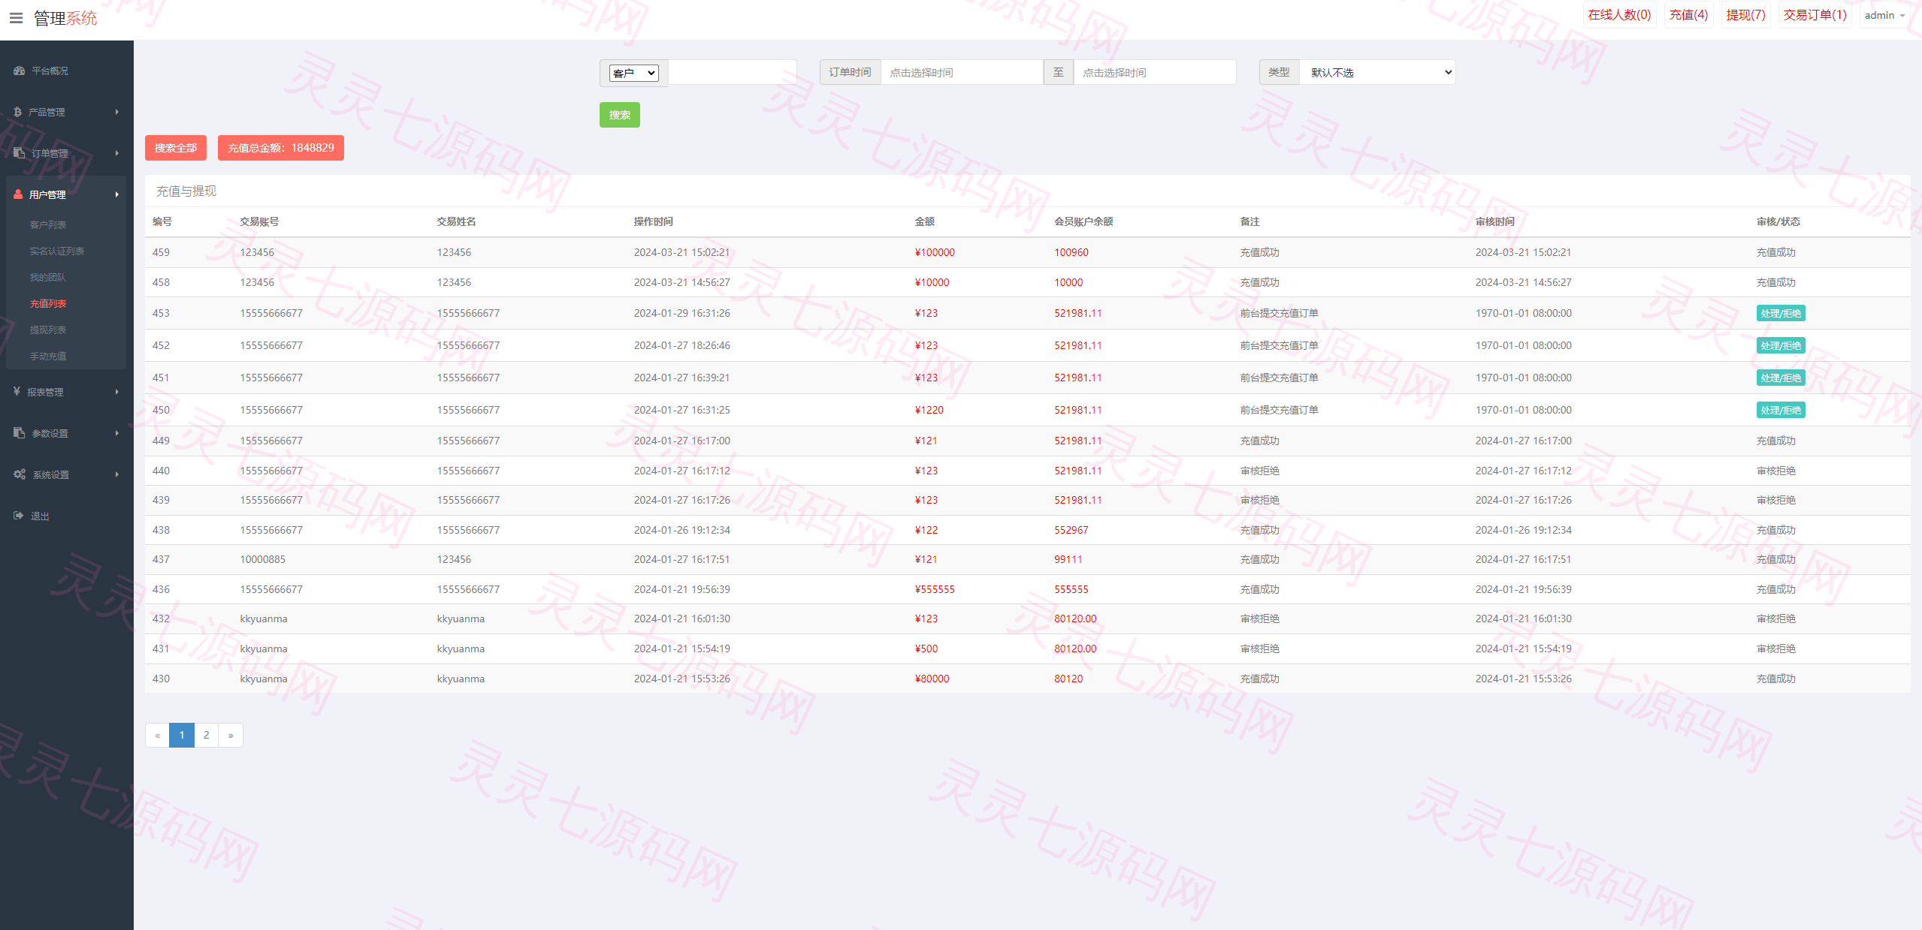Screen dimensions: 1922x930
Task: Click the 退出 logout icon
Action: (x=19, y=516)
